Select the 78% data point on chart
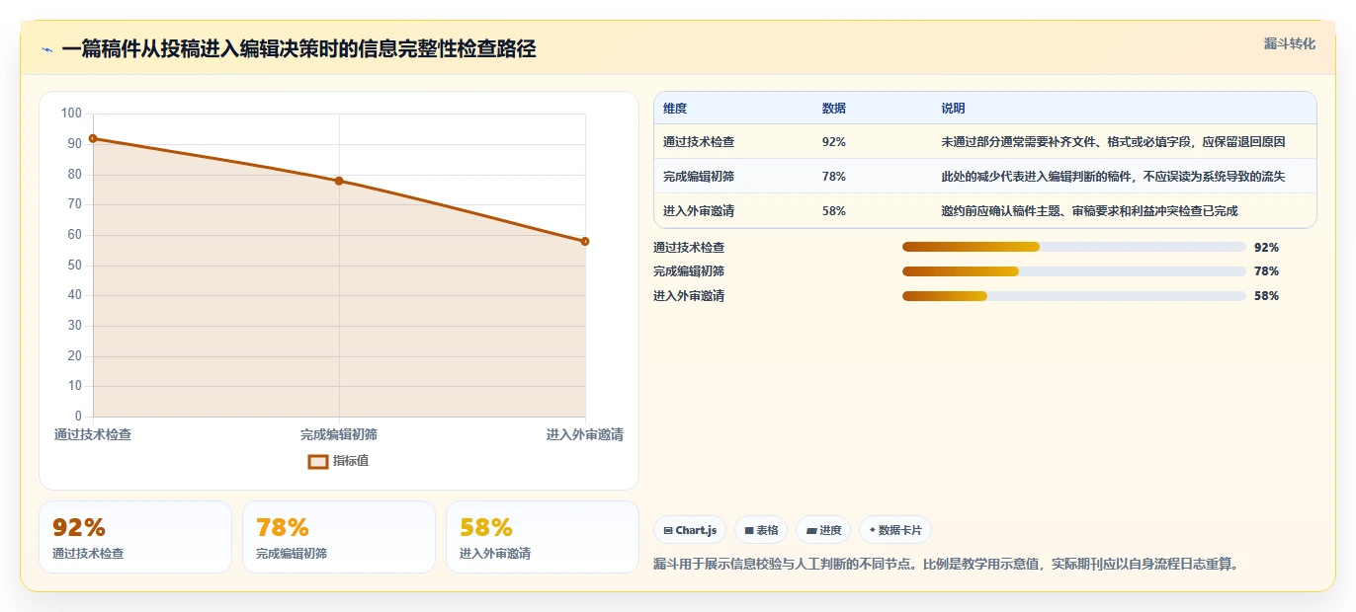 point(339,181)
